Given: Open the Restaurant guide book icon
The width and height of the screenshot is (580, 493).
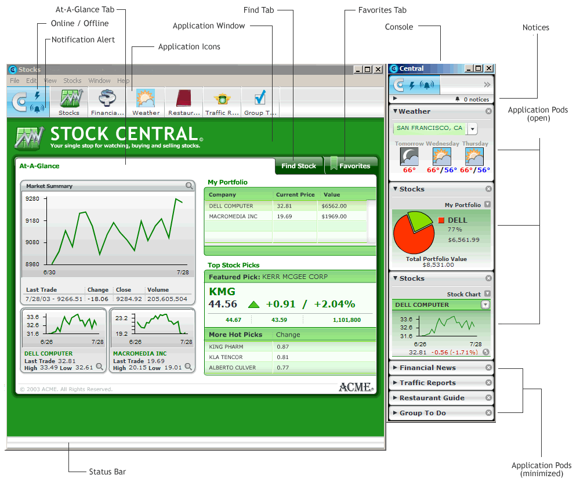Looking at the screenshot, I should (184, 102).
